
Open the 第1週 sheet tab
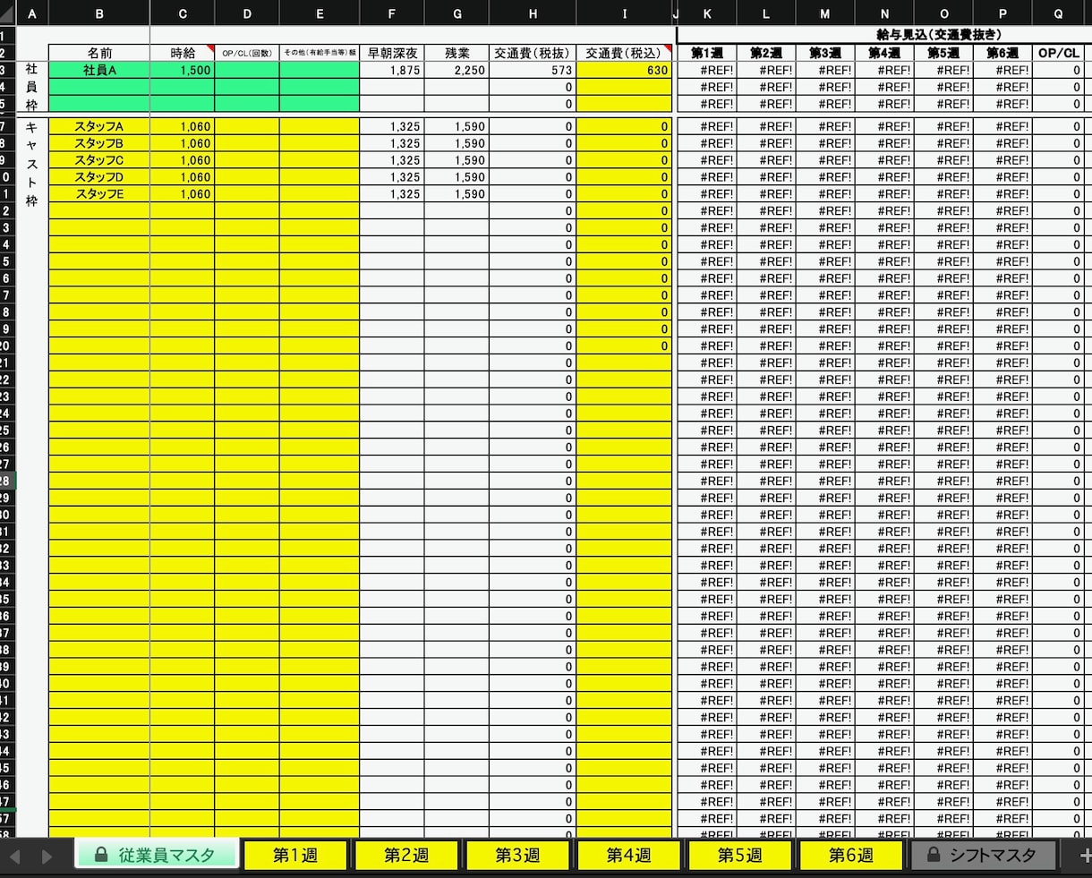pyautogui.click(x=295, y=855)
